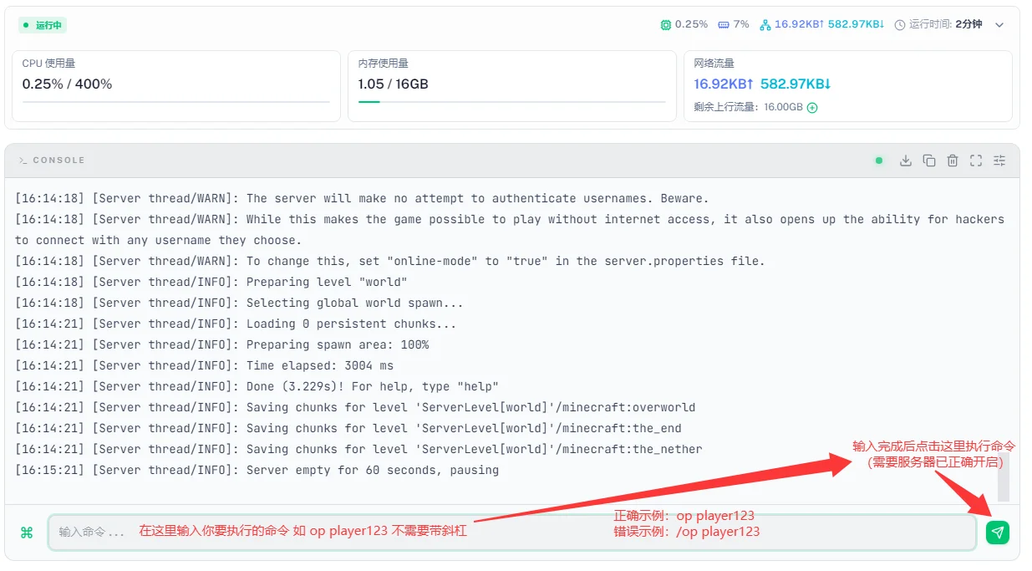The width and height of the screenshot is (1032, 571).
Task: Click the 网络流量 label
Action: (x=714, y=64)
